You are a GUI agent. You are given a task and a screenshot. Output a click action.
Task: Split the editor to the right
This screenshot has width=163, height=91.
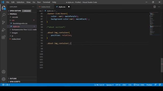[x=155, y=7]
